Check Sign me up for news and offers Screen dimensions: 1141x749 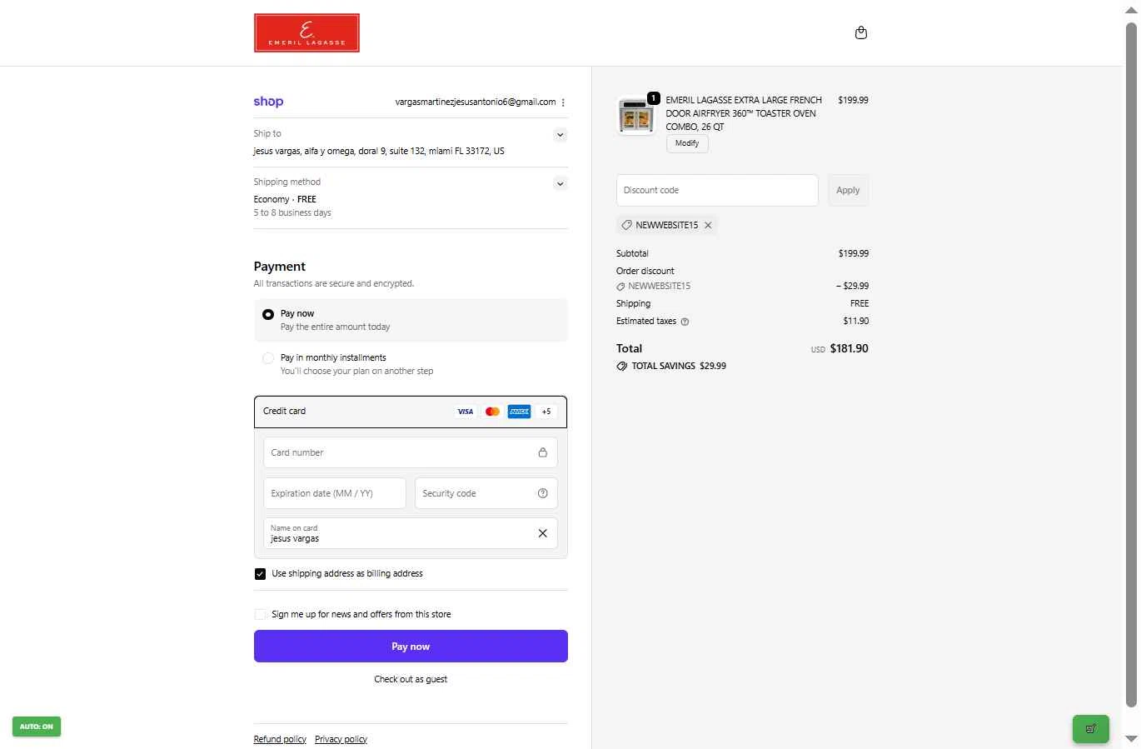(260, 615)
